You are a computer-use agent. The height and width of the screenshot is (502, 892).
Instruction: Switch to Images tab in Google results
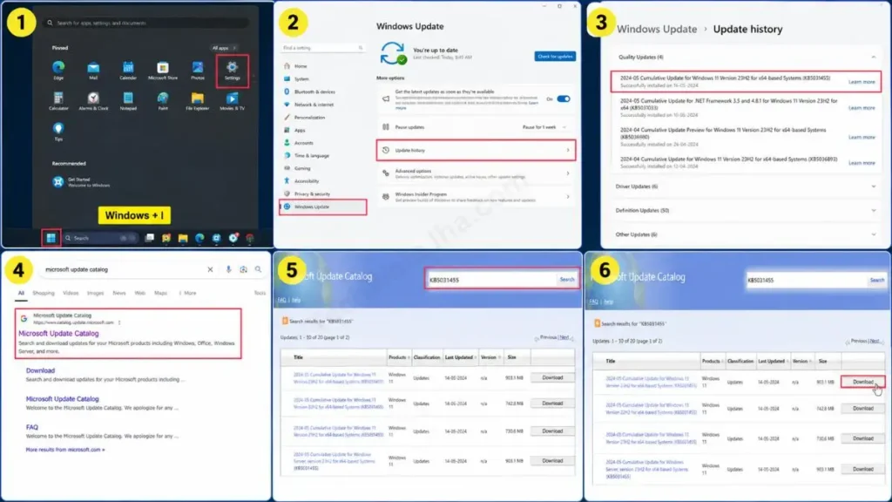point(95,293)
